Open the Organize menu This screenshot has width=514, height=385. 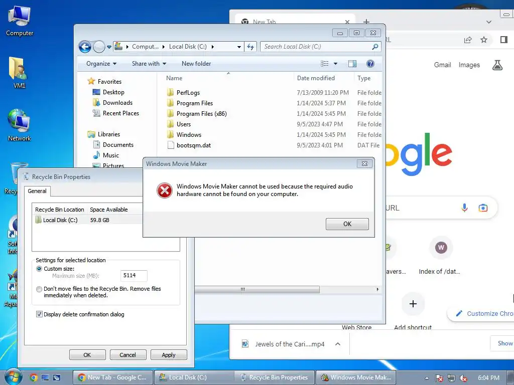(x=101, y=64)
